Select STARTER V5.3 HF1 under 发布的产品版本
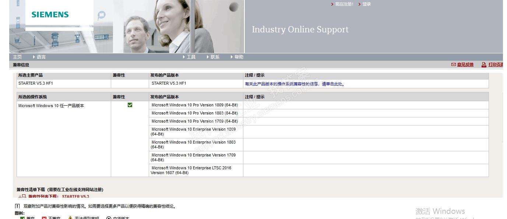This screenshot has height=219, width=507. (x=169, y=84)
